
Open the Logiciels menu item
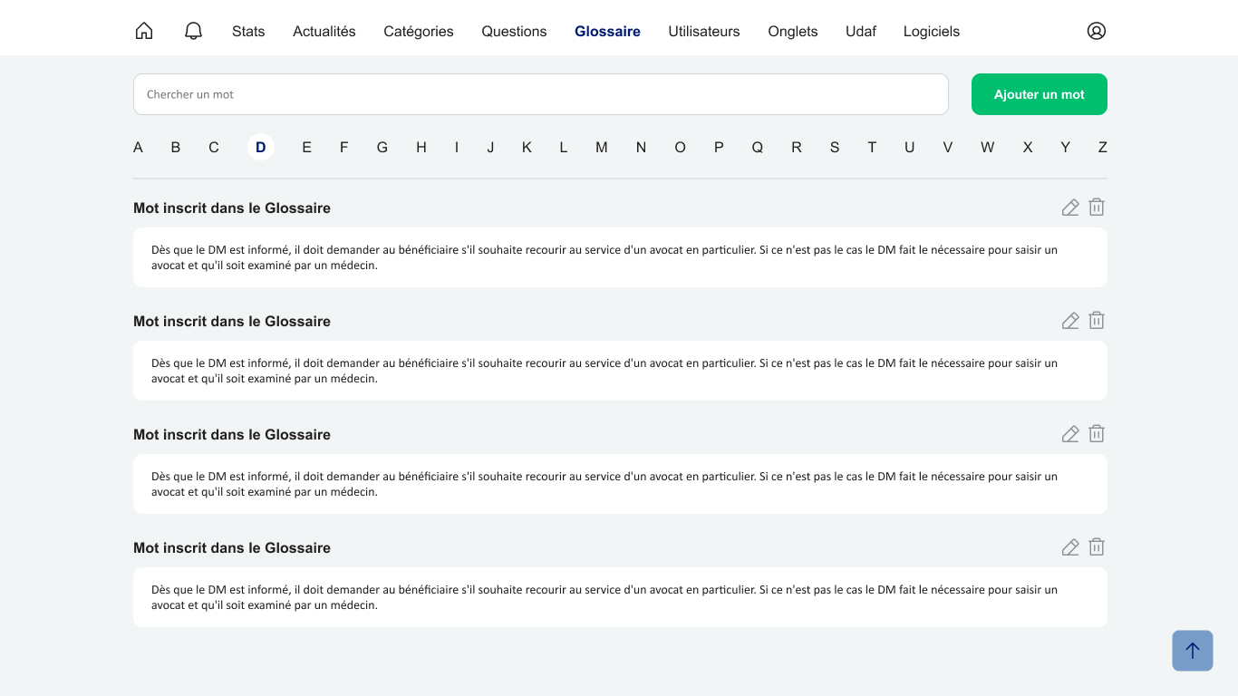click(x=931, y=31)
